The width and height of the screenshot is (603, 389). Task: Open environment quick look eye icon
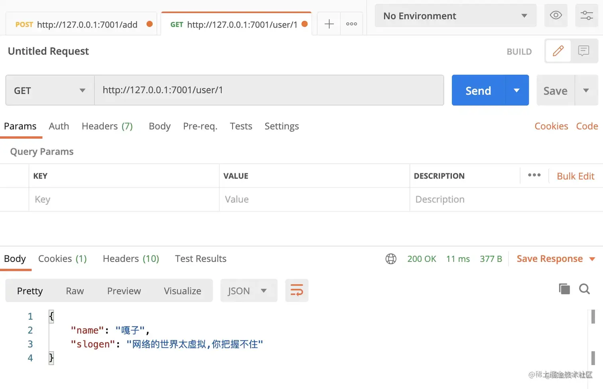[556, 16]
